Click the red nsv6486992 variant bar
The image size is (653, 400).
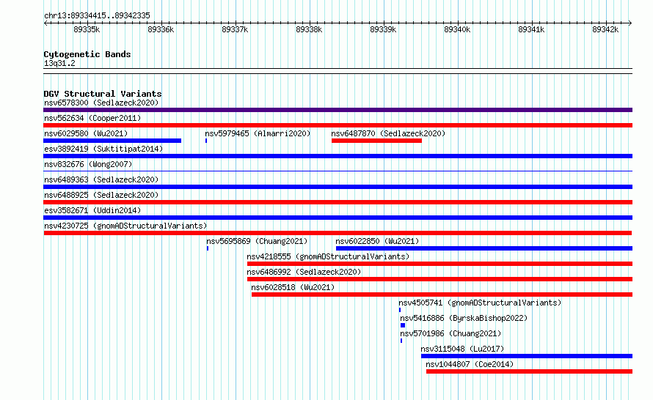[439, 279]
